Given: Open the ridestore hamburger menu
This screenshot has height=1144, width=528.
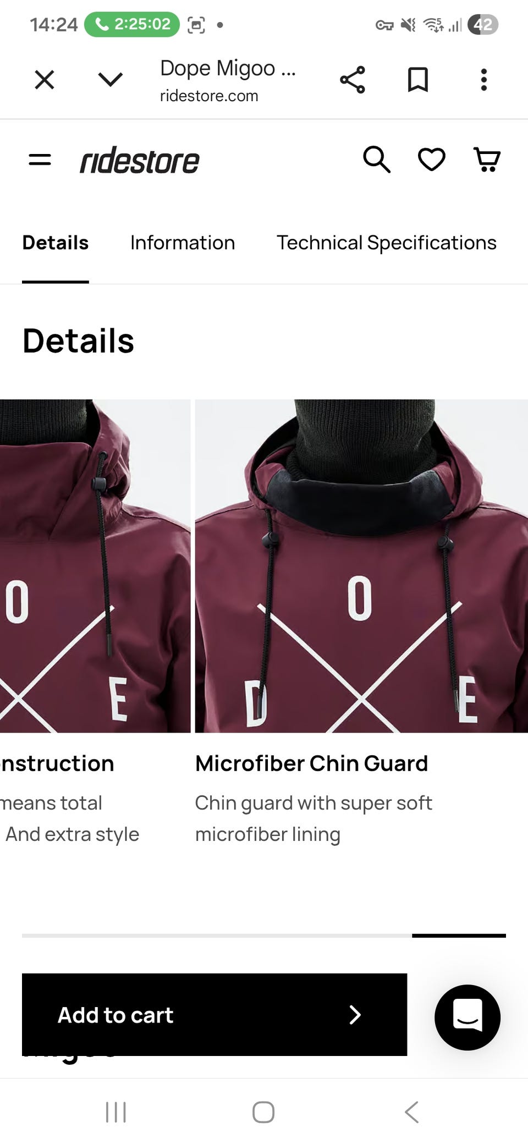Looking at the screenshot, I should point(40,160).
